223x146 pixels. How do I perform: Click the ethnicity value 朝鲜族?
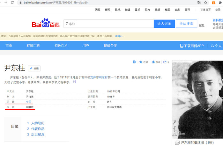tap(30, 107)
